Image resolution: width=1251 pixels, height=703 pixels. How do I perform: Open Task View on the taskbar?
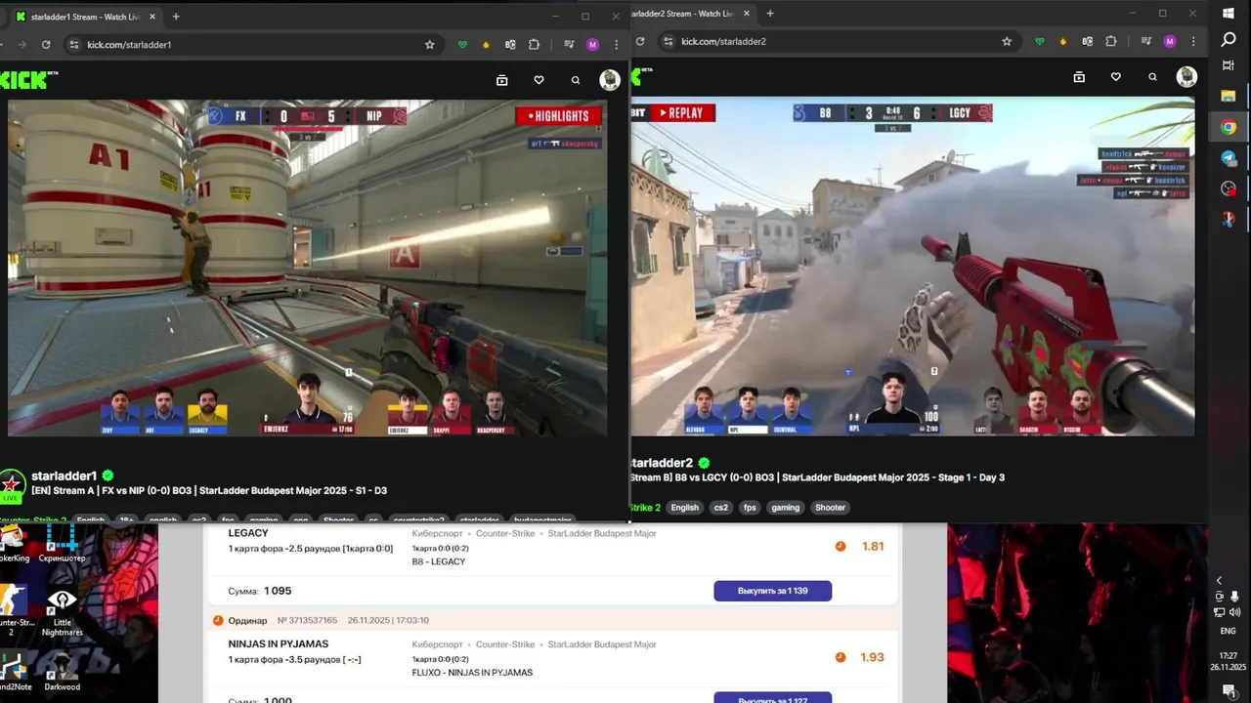point(1229,65)
